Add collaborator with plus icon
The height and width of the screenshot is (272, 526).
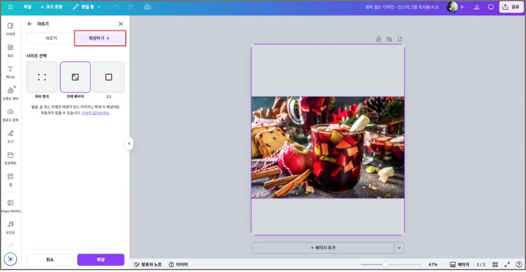point(462,7)
